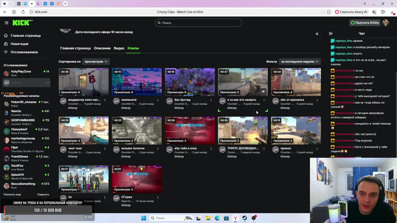397x223 pixels.
Task: Switch to the 'Описание' tab
Action: coord(102,48)
